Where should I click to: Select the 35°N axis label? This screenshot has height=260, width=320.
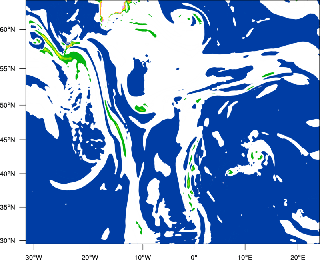[8, 207]
